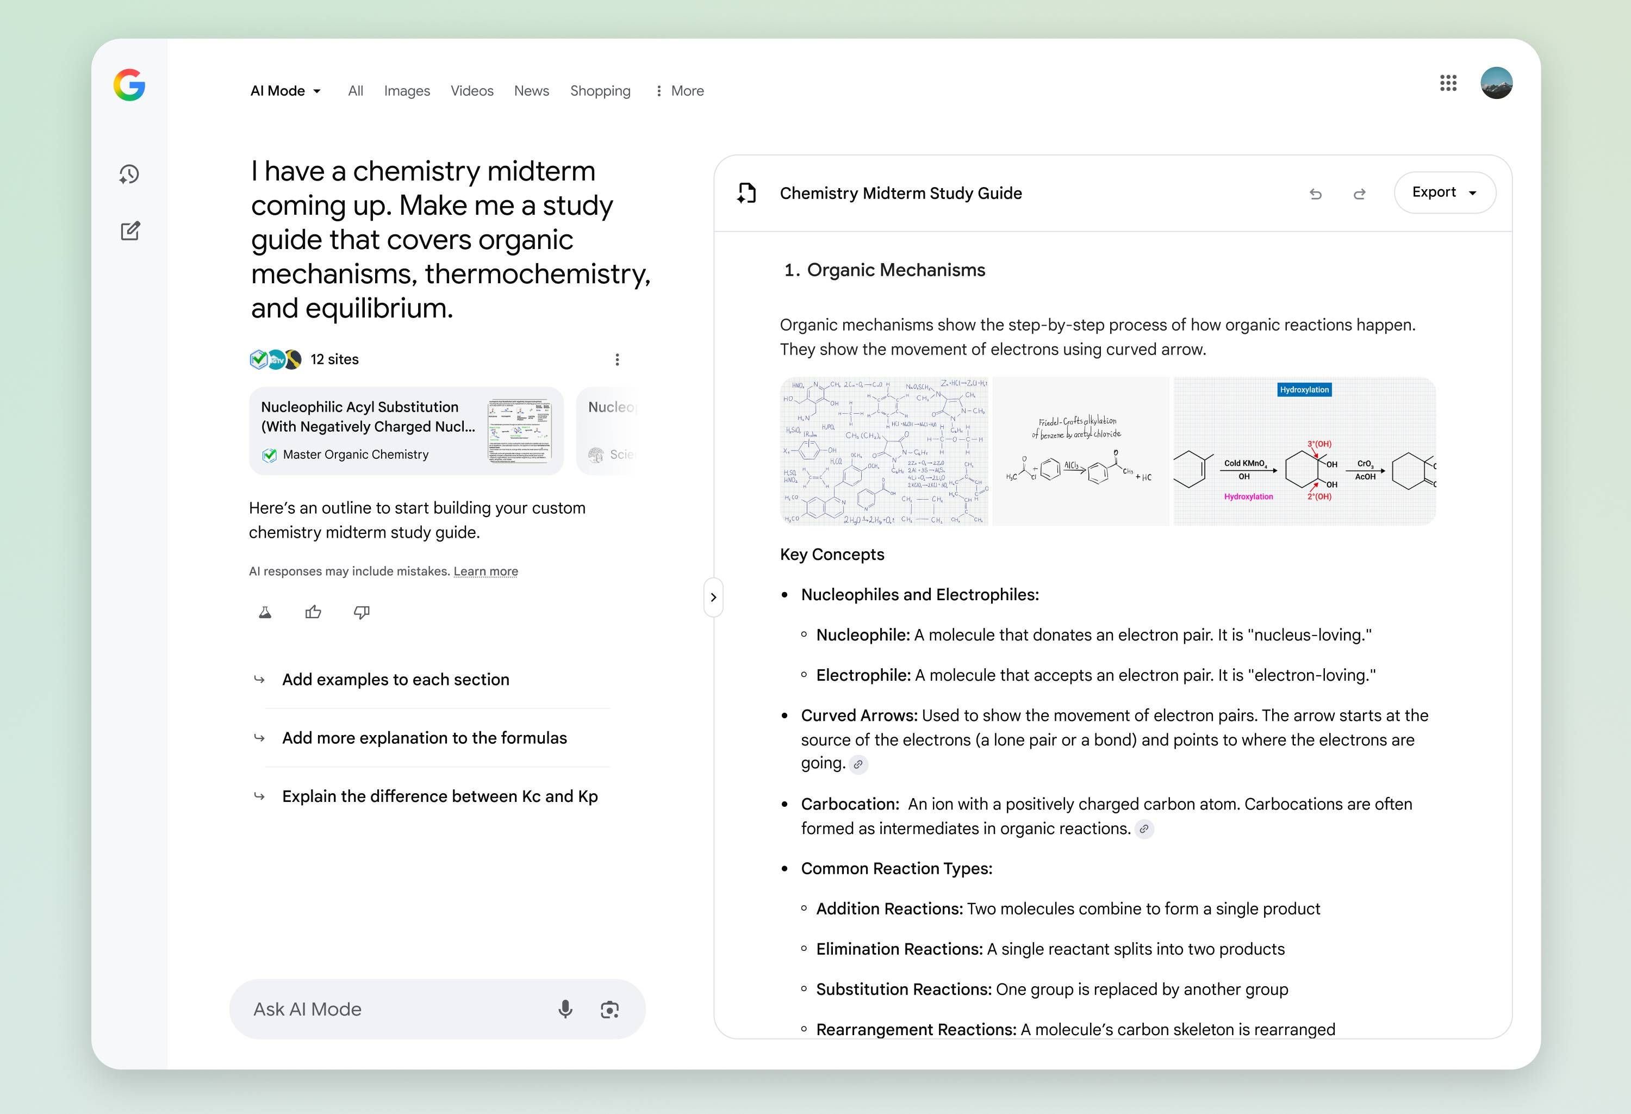The image size is (1631, 1114).
Task: Click the Chemistry Midterm Study Guide title
Action: [900, 193]
